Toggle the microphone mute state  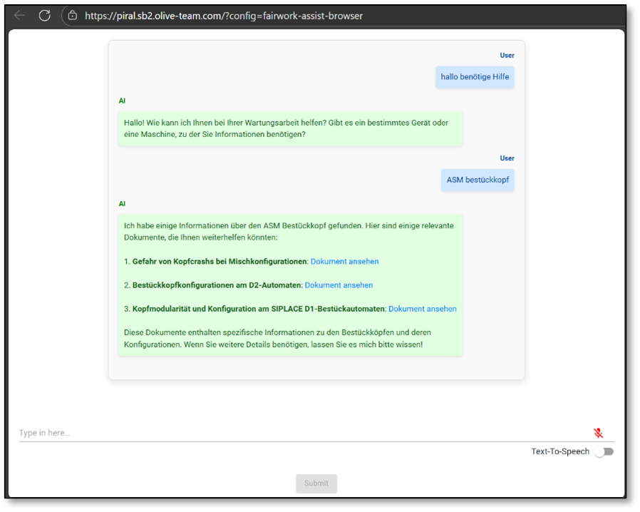point(598,433)
